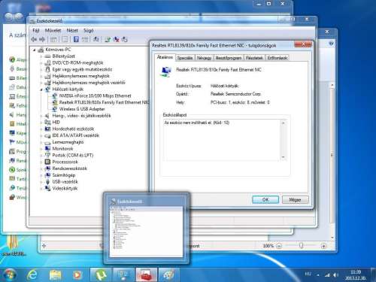Click the disc drive icon beside DVD/CD-ROM-meghajtók
This screenshot has width=376, height=282.
(x=47, y=63)
